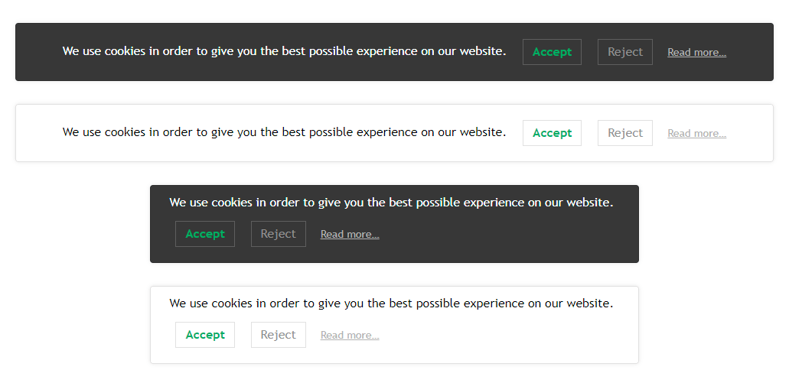Accept cookies in the wide white banner
The height and width of the screenshot is (383, 789).
[552, 133]
